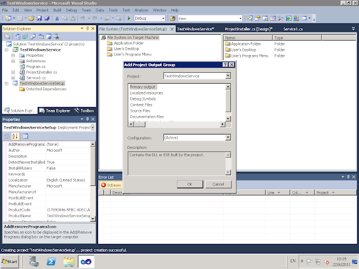Image resolution: width=359 pixels, height=269 pixels.
Task: Click the Extension Manager toolbar icon
Action: 296,19
